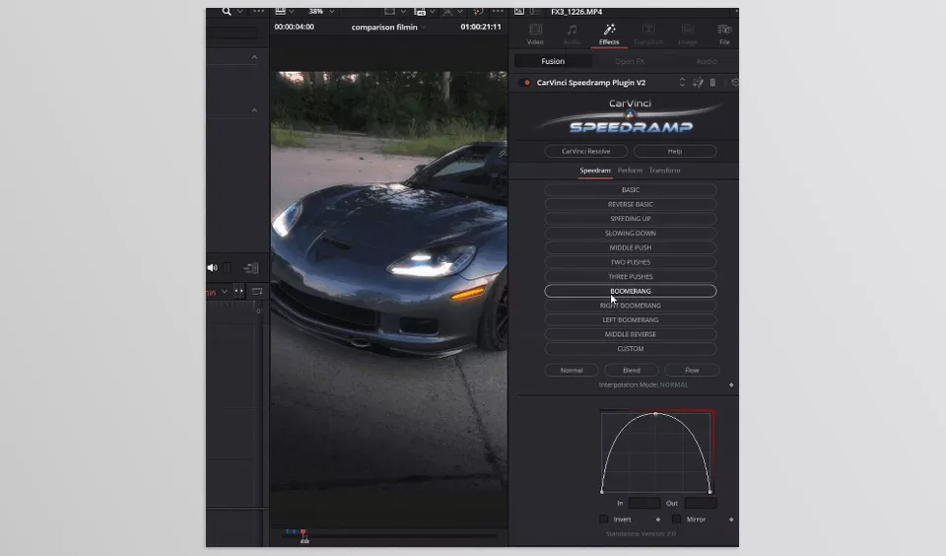Screen dimensions: 946x556
Task: Mute audio with speaker icon
Action: point(213,267)
